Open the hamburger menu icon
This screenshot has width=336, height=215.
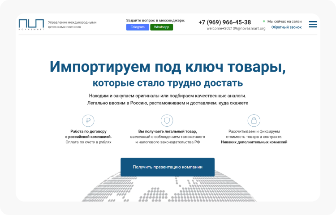click(313, 24)
